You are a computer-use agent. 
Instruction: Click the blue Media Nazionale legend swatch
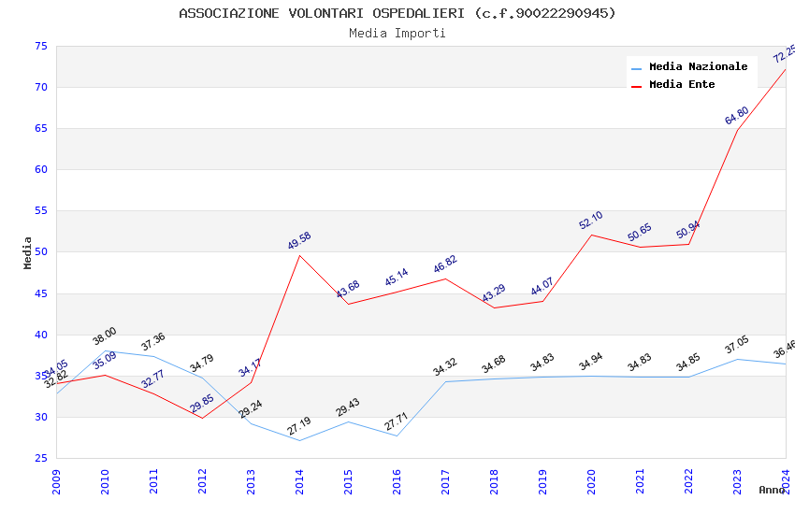(636, 68)
